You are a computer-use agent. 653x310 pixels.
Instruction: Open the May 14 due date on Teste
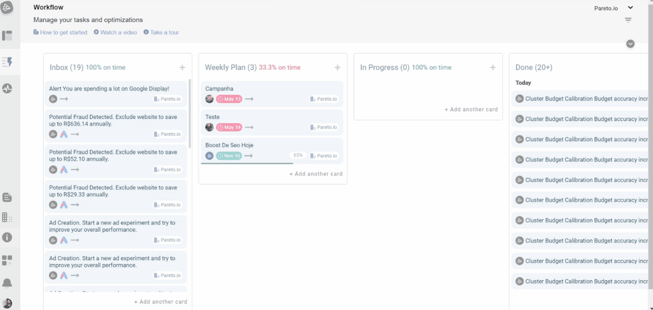coord(229,127)
